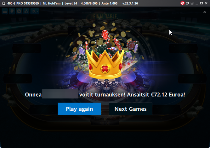Click the dimmed ID: - label box
210x148 pixels.
(35, 11)
